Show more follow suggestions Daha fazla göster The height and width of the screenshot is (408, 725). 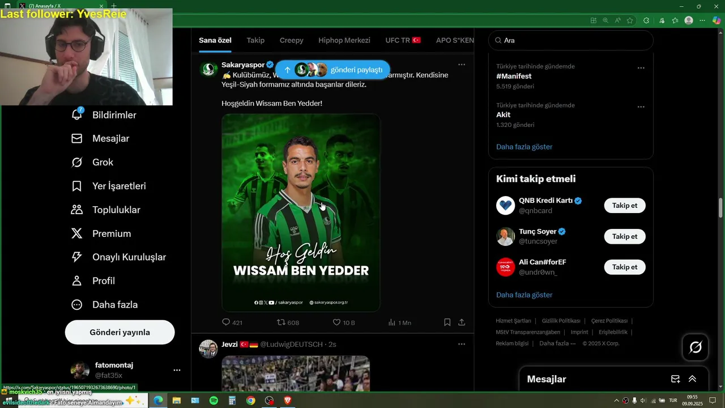(524, 295)
